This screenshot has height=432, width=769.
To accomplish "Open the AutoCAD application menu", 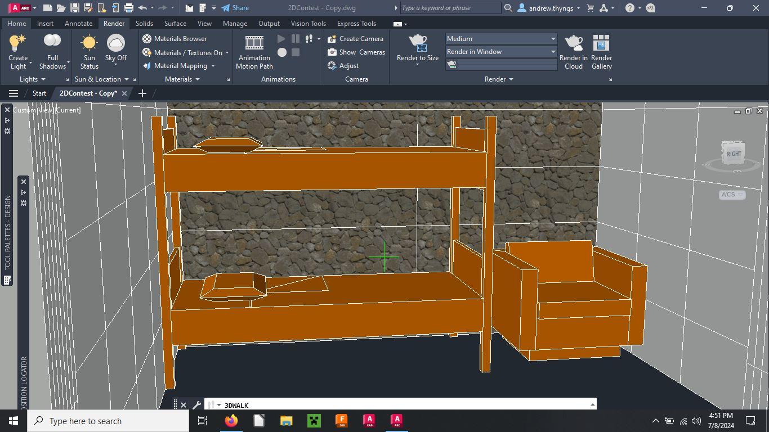I will coord(21,8).
